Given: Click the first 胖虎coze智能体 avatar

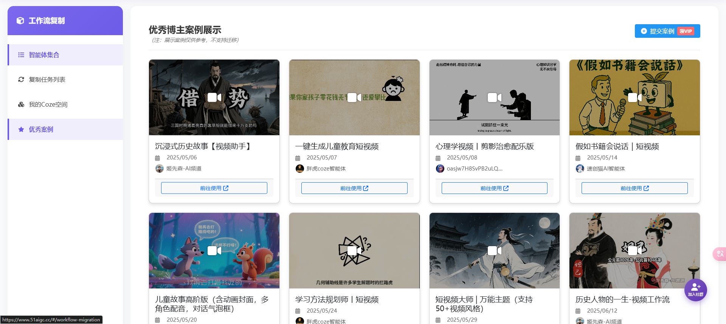Looking at the screenshot, I should [300, 169].
